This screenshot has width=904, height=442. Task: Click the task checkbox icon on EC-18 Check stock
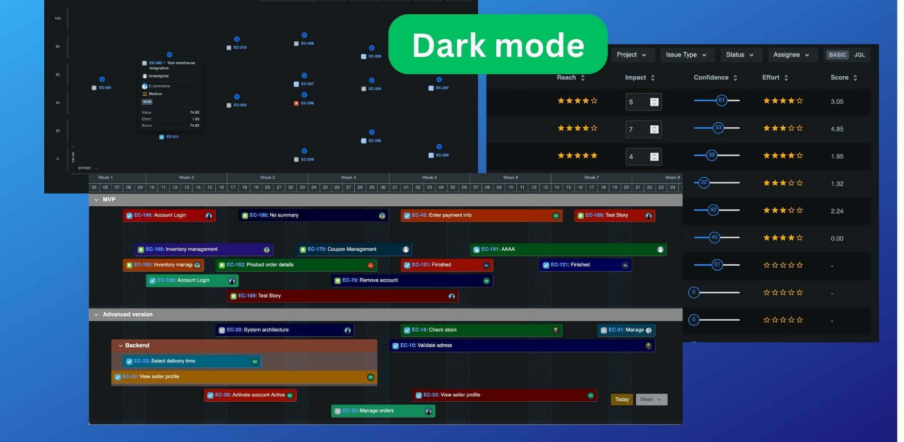407,331
